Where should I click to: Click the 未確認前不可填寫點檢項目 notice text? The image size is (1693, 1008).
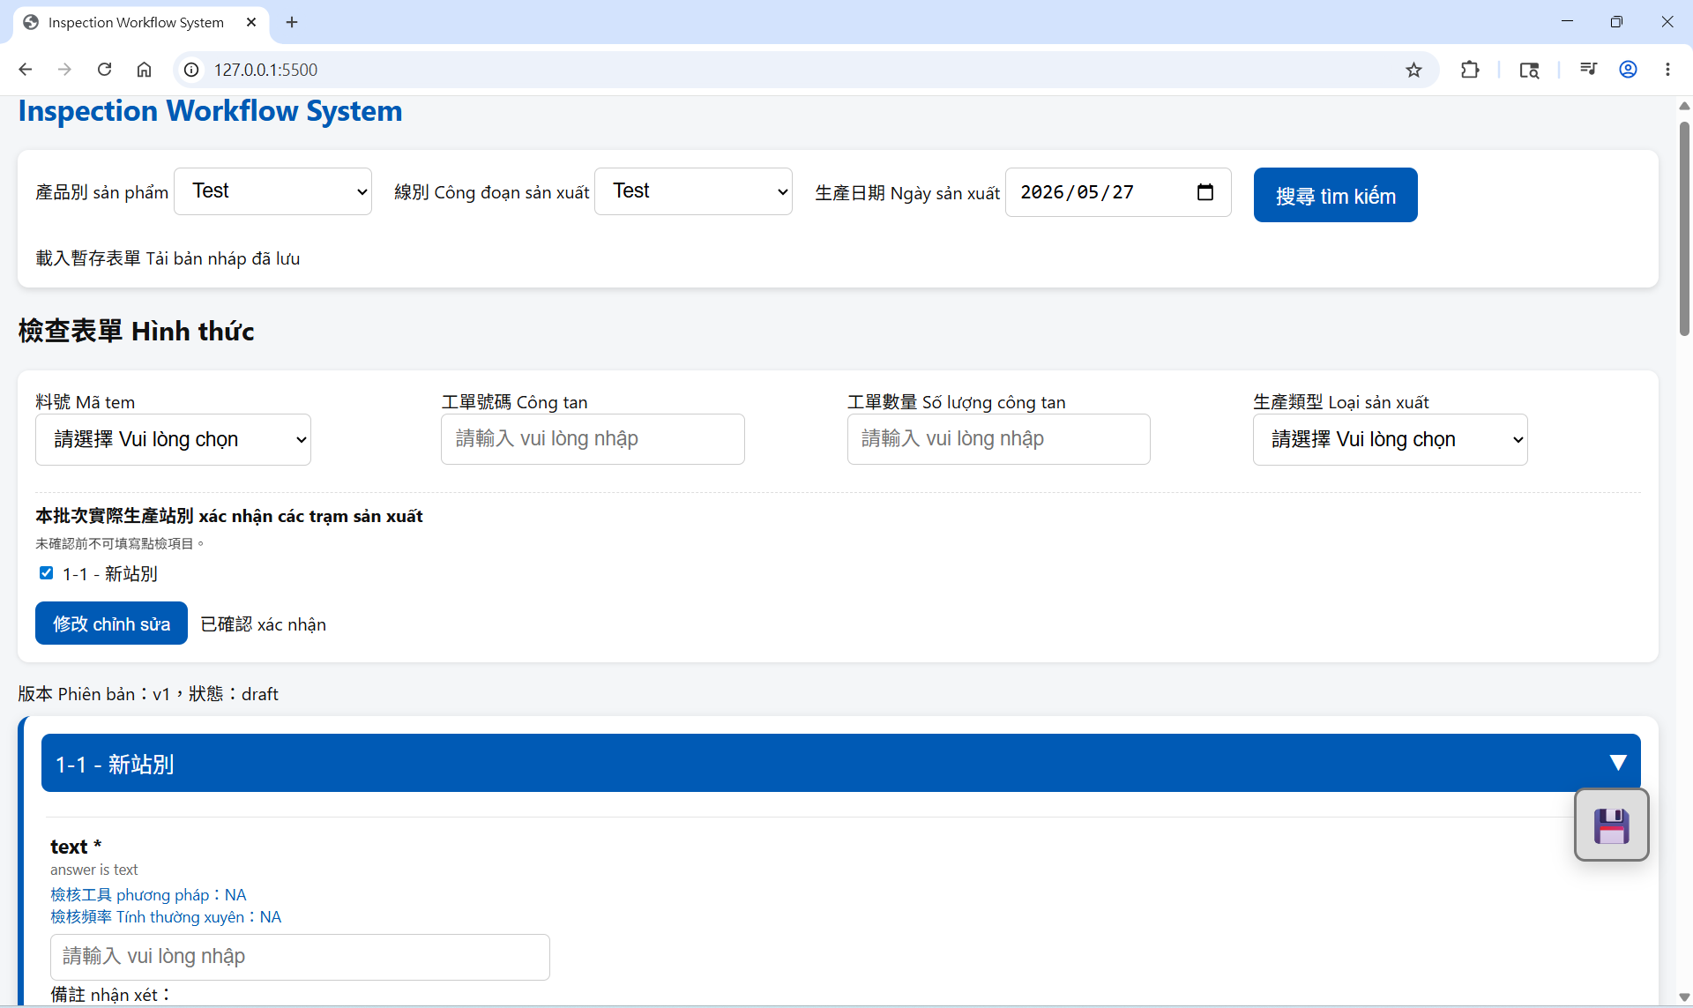[x=120, y=544]
